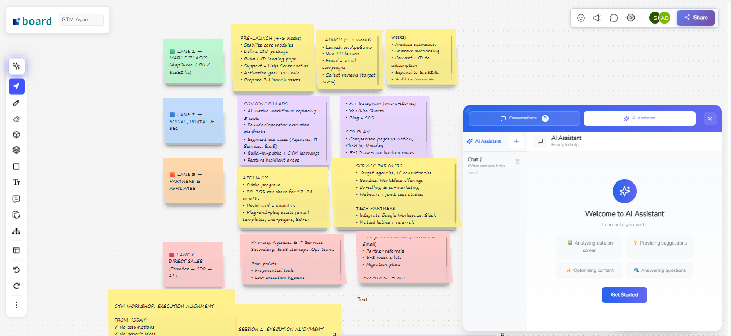The image size is (731, 336).
Task: Pick the pencil drawing tool
Action: pos(16,103)
